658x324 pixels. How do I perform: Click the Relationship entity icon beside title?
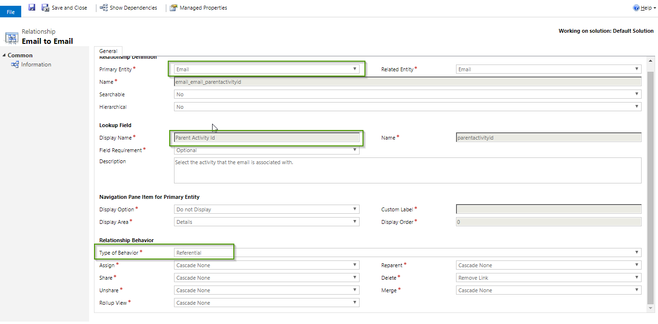coord(12,38)
